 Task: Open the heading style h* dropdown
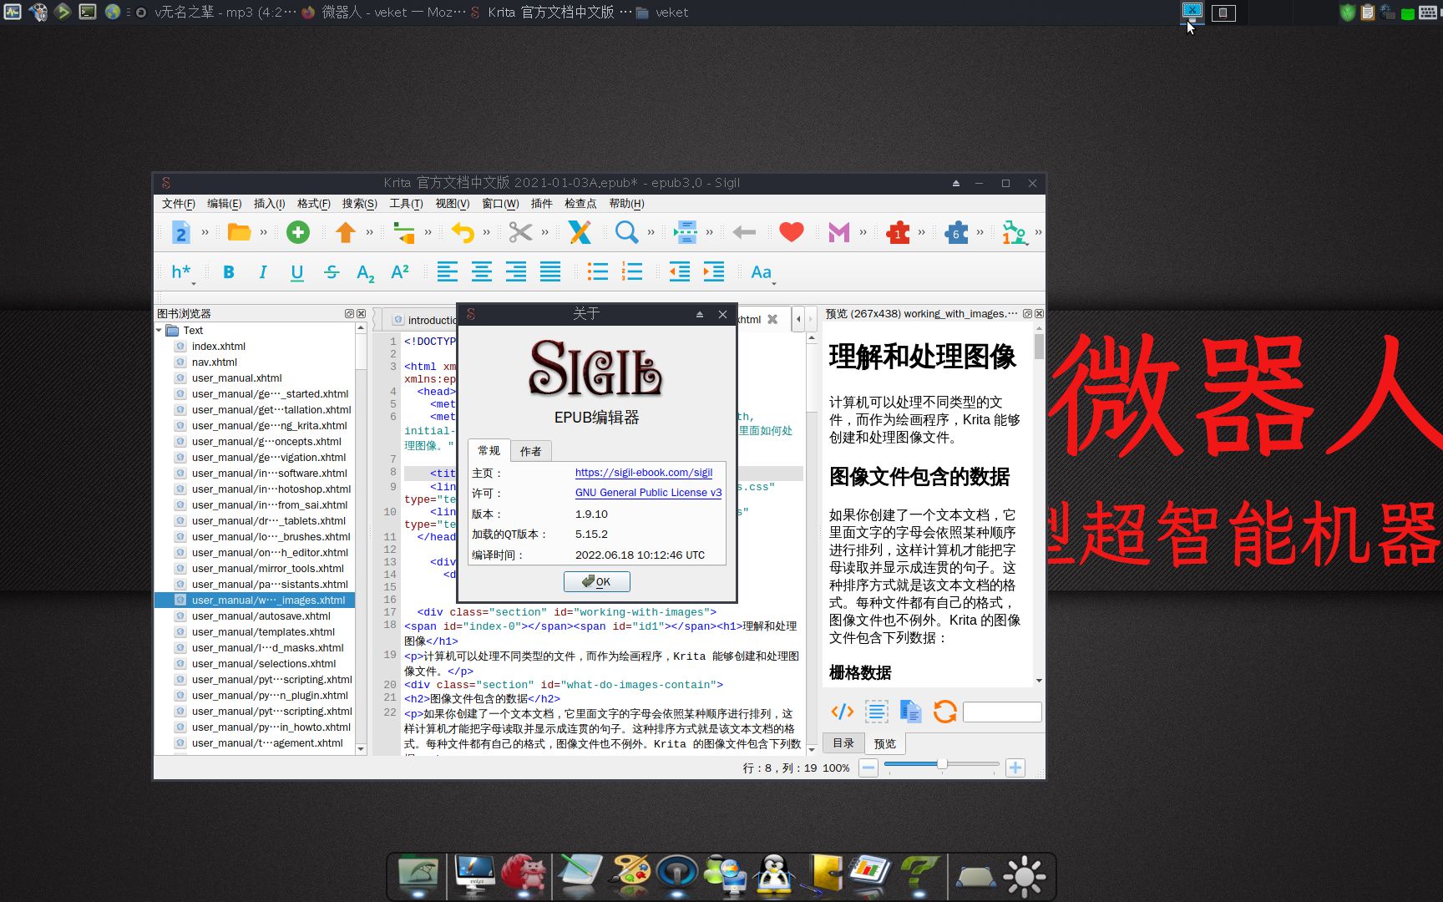(181, 272)
